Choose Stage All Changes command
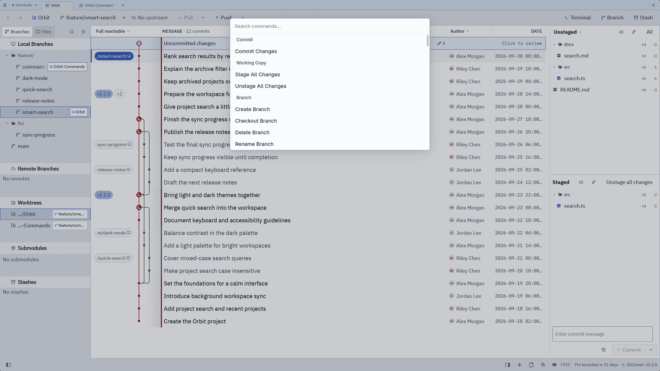660x371 pixels. click(x=330, y=75)
